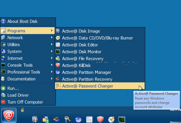Open Active@ Partition Manager from Programs submenu
The width and height of the screenshot is (181, 123).
point(100,72)
